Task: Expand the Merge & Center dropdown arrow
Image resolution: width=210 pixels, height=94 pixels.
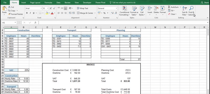Action: [95, 13]
